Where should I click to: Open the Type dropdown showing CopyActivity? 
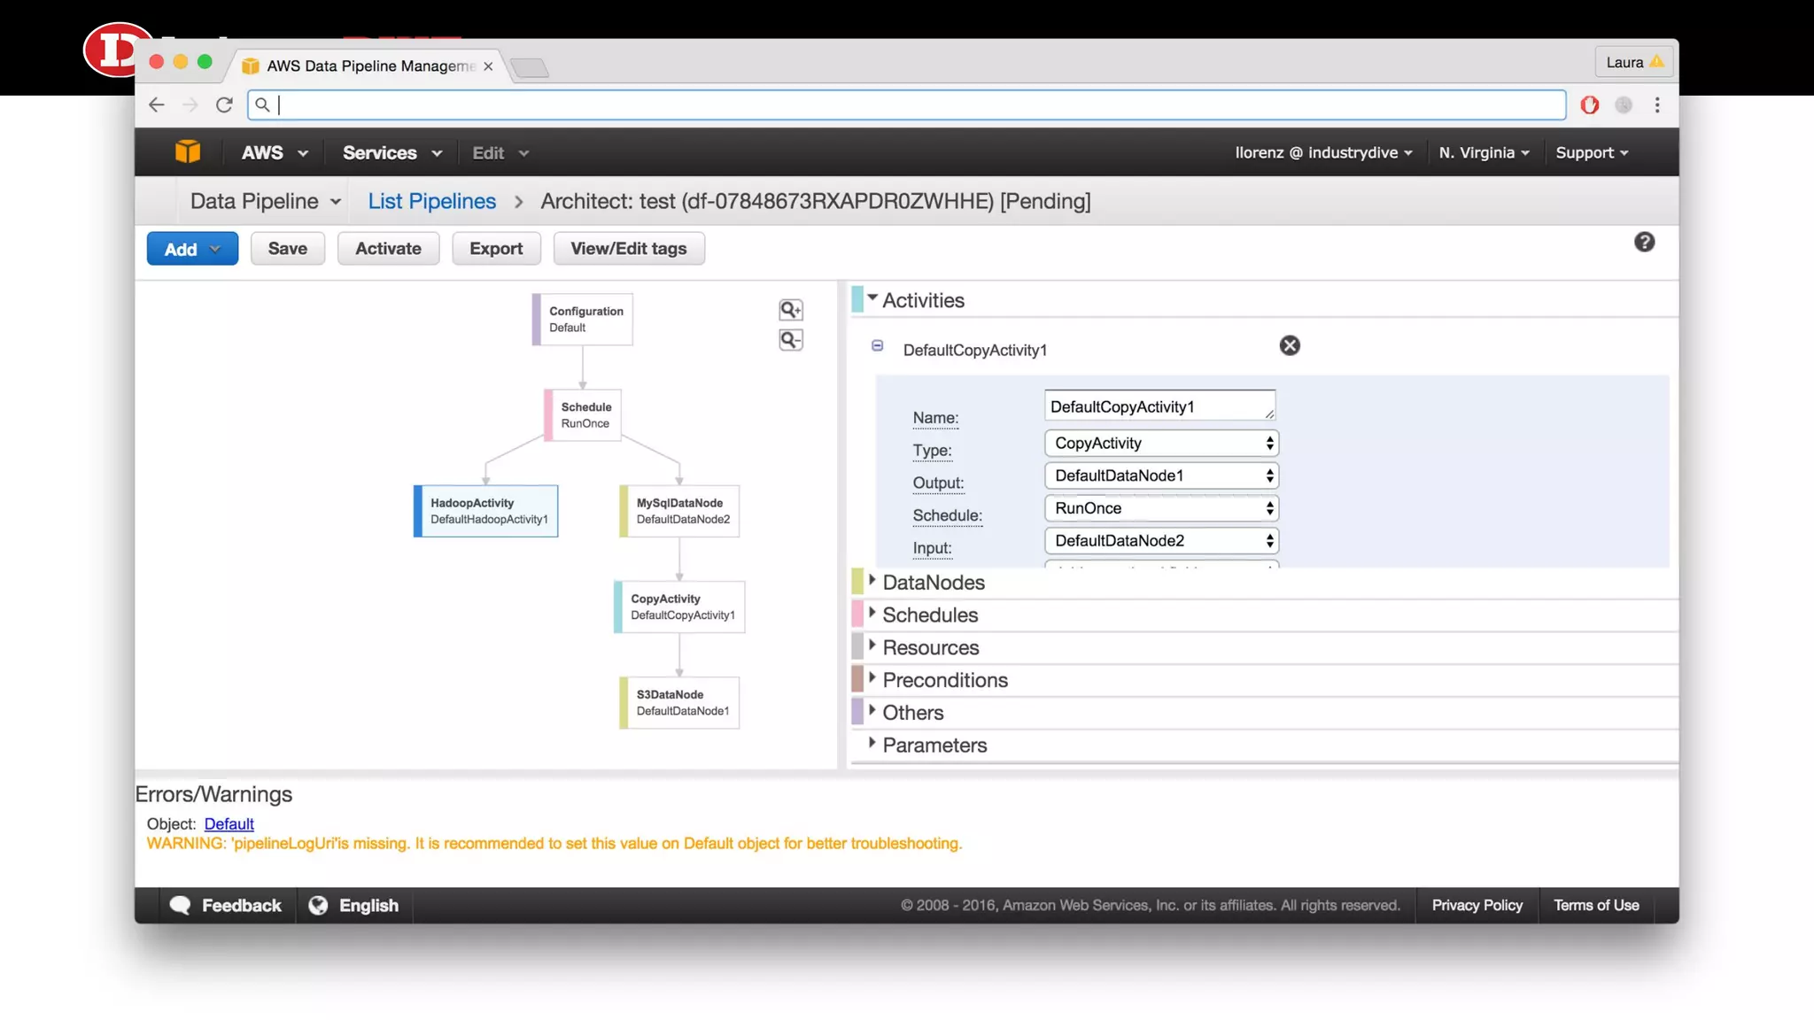pos(1161,443)
